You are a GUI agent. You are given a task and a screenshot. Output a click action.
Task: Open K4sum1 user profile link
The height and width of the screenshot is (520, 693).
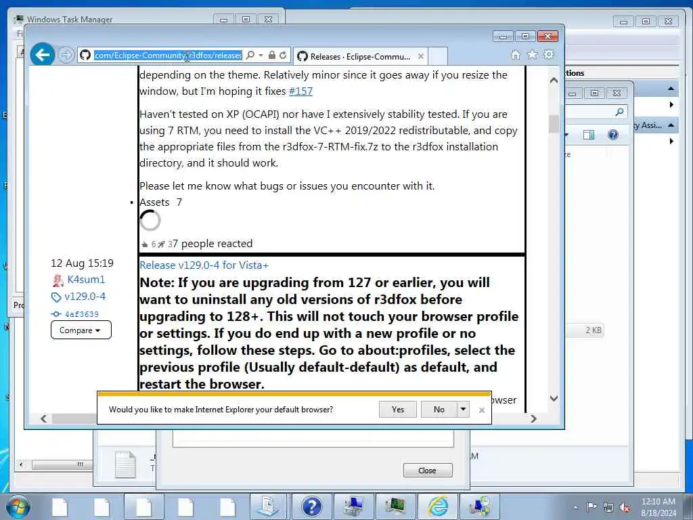coord(86,280)
